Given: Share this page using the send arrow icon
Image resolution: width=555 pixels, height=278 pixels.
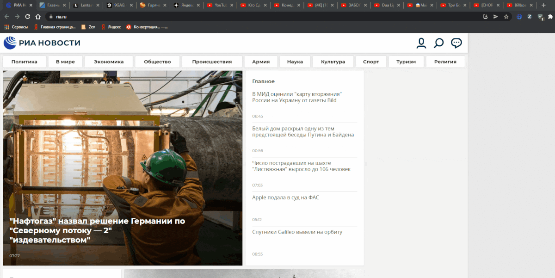Looking at the screenshot, I should (496, 16).
